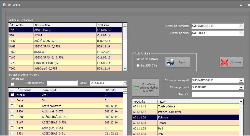
Task: Click top article table scrollbar down arrow
Action: tap(125, 69)
